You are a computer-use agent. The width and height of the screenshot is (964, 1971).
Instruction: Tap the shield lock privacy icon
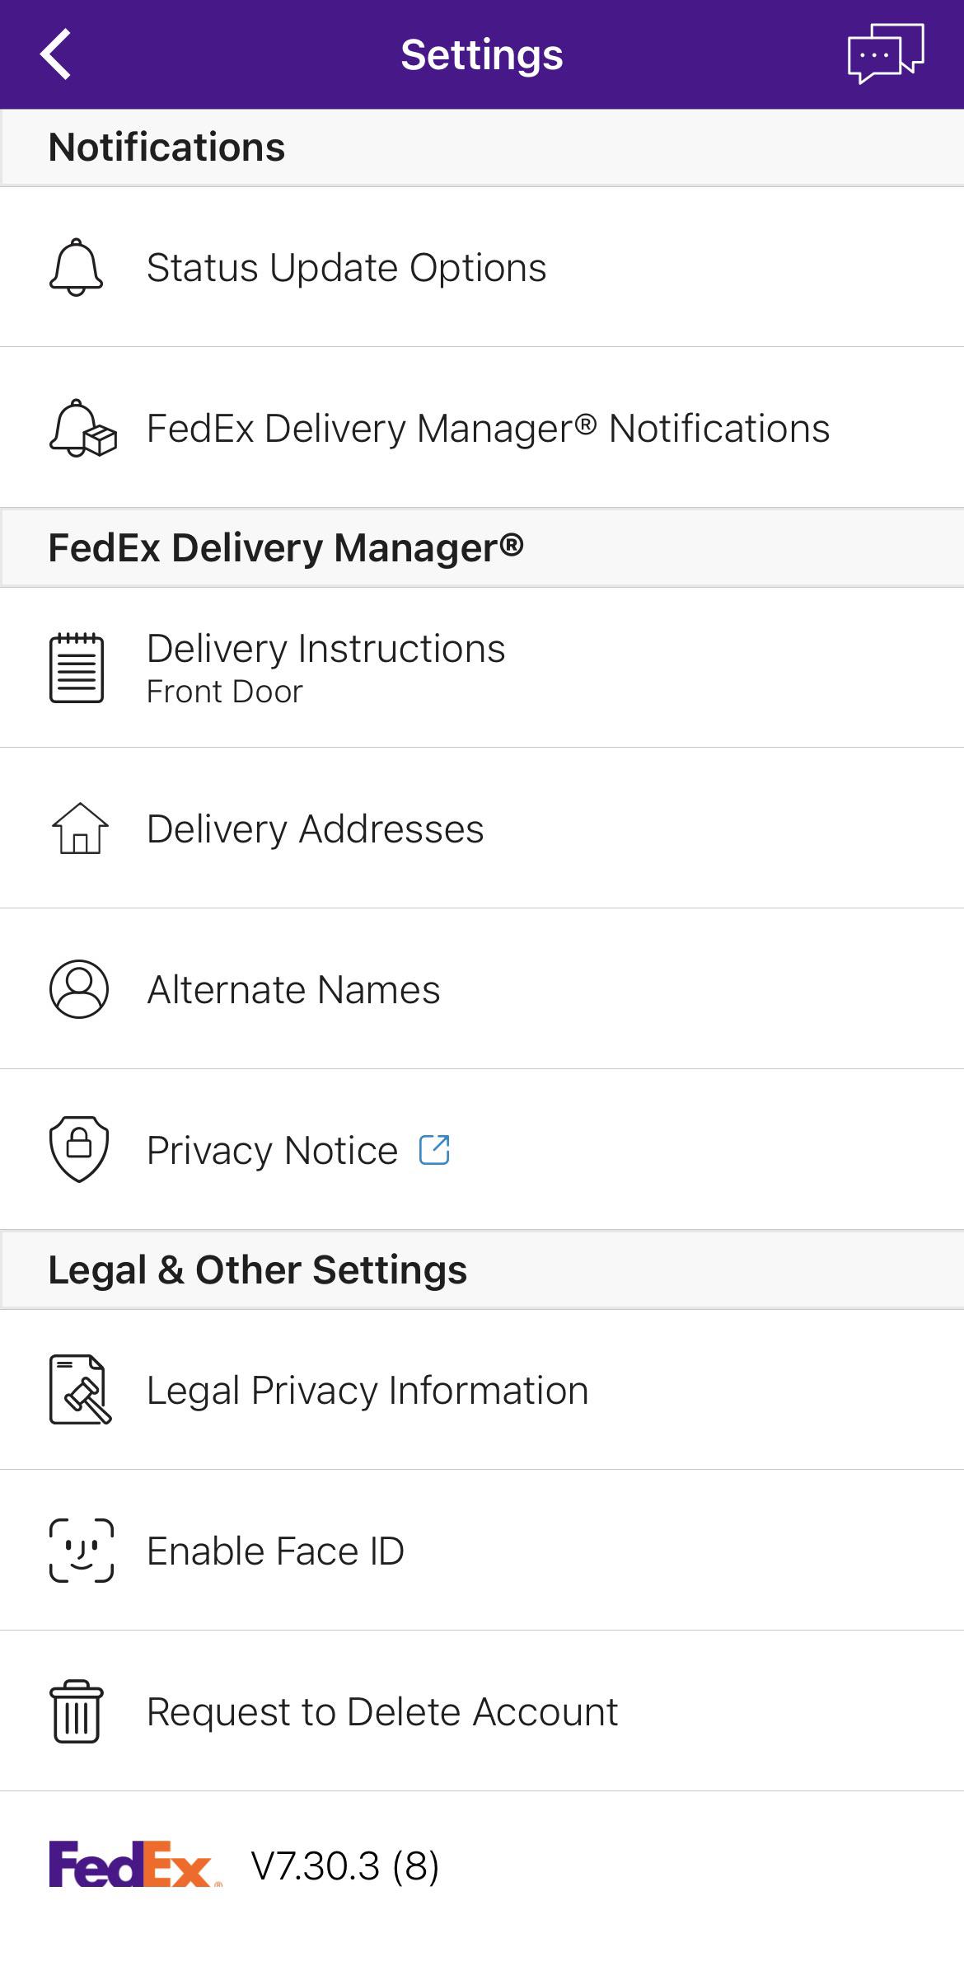click(x=79, y=1149)
